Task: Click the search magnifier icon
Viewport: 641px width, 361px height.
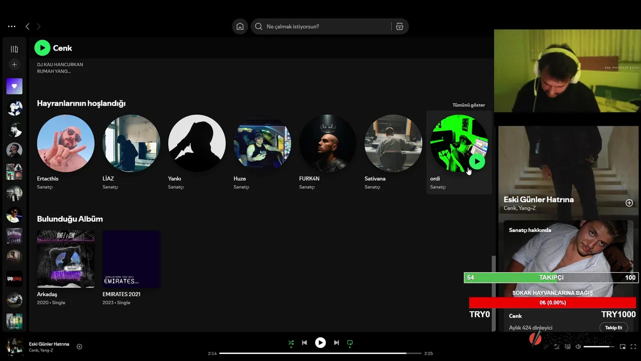Action: click(258, 27)
